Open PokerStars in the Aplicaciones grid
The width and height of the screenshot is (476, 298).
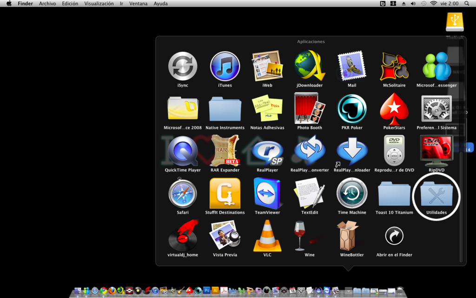[x=394, y=108]
